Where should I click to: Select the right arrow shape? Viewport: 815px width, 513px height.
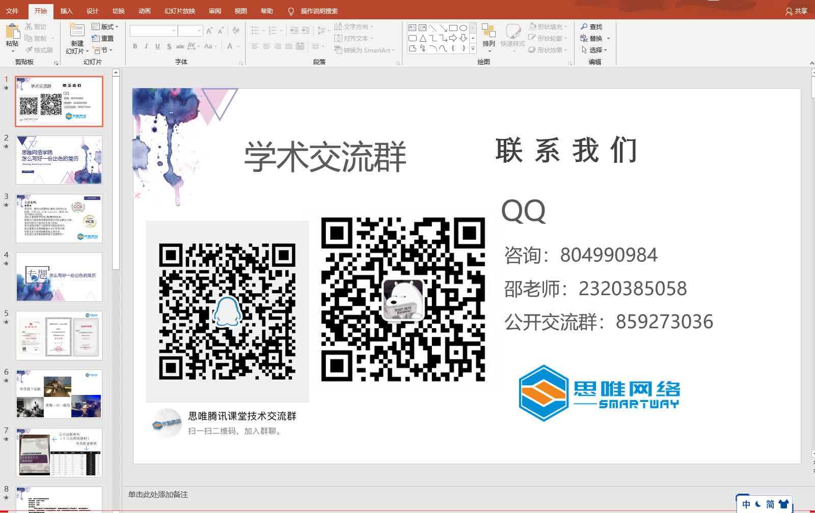point(453,38)
